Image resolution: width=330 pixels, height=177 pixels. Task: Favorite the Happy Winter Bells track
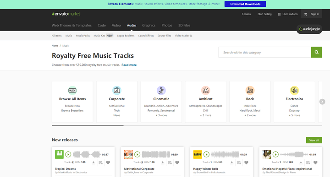[246, 162]
